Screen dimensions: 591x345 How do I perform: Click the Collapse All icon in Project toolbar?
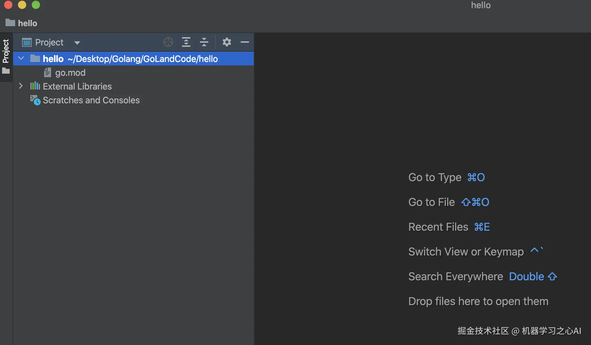pos(204,42)
